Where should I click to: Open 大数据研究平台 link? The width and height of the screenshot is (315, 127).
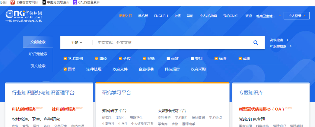pos(172,111)
